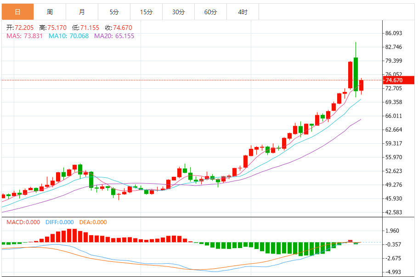Click the tall green candle at chart peak
Screen dimensions: 418x277
pos(356,73)
